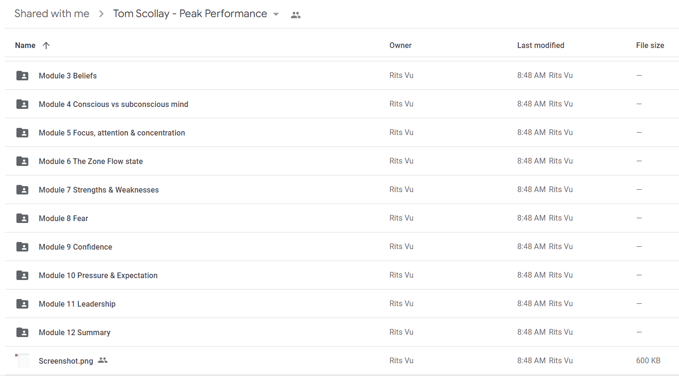Click the File size column header
The width and height of the screenshot is (679, 377).
click(x=650, y=46)
